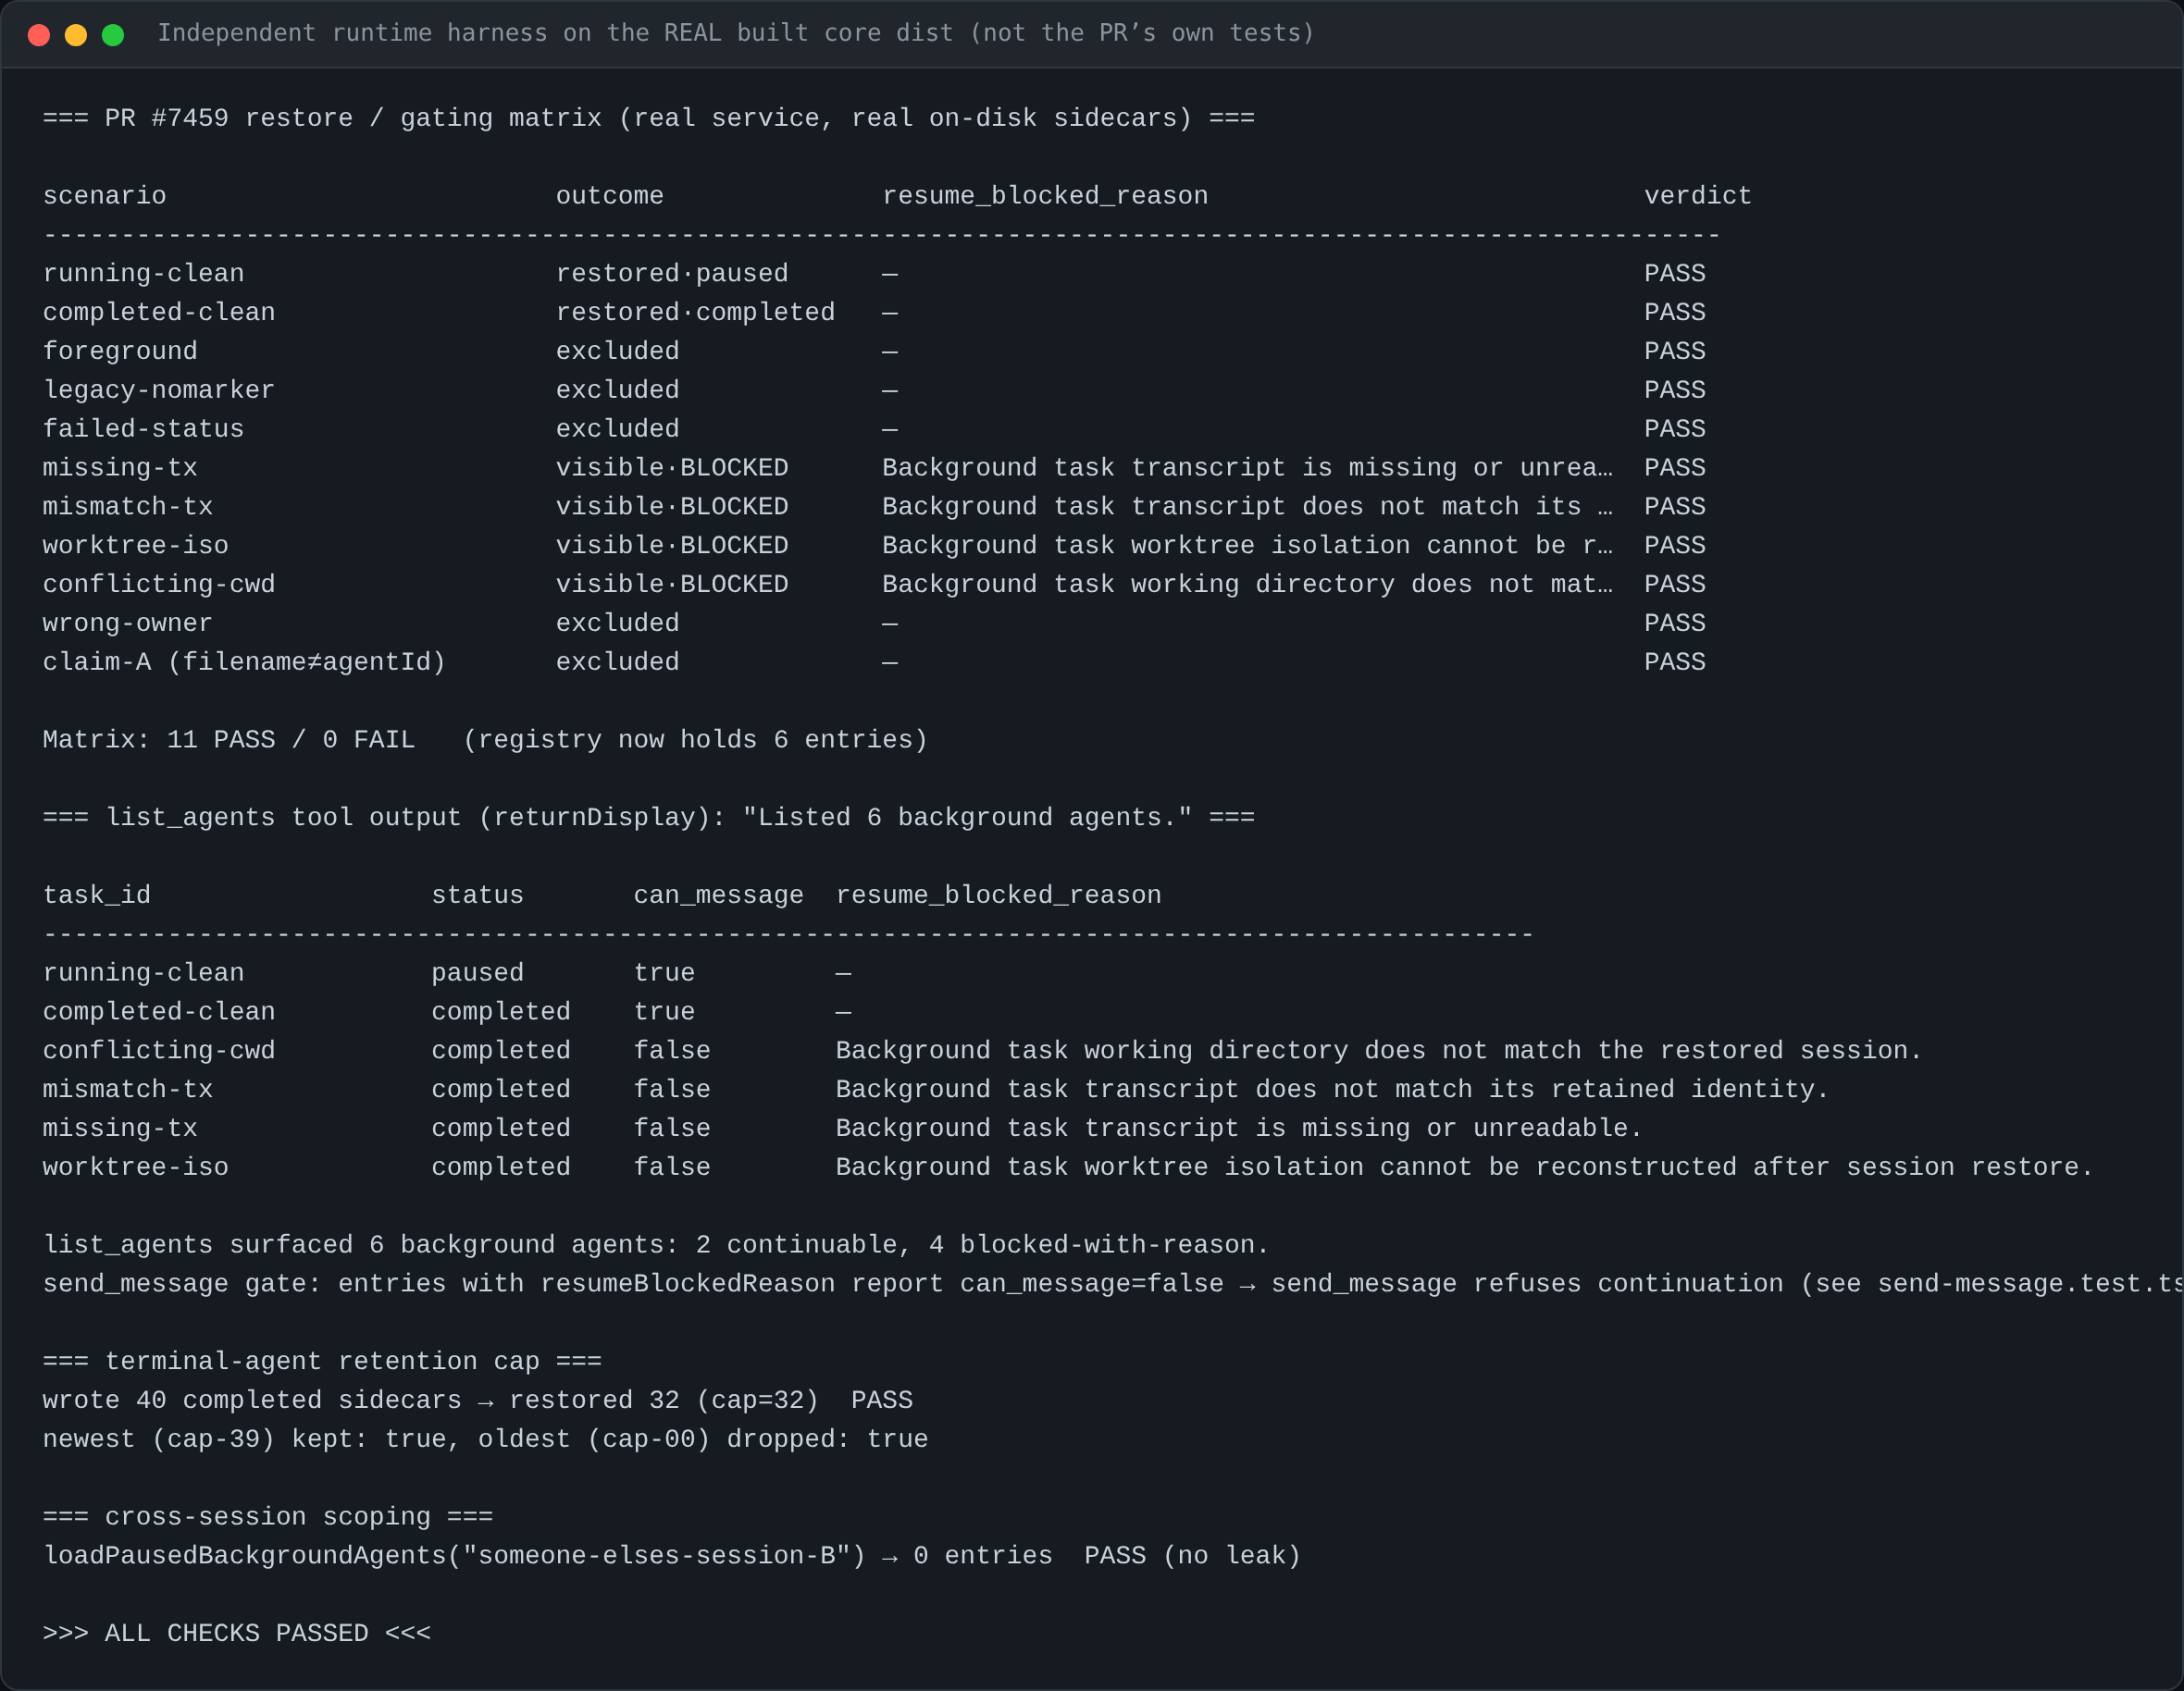Click PASS verdict in wrong-owner row
Viewport: 2184px width, 1691px height.
(1674, 623)
